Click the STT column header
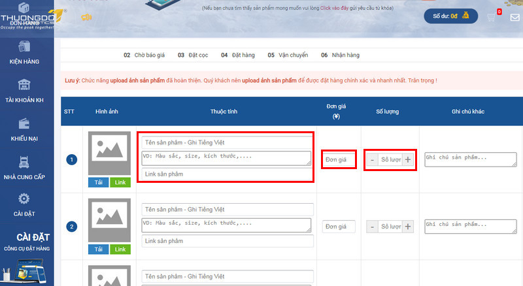The width and height of the screenshot is (523, 286). pos(69,112)
